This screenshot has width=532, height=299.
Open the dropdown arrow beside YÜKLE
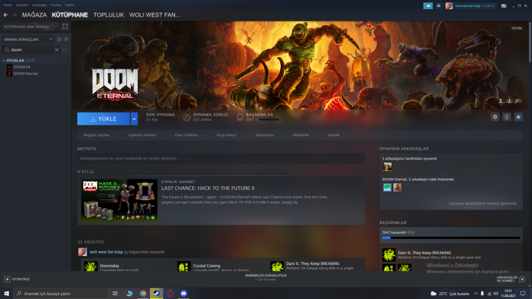pos(134,118)
